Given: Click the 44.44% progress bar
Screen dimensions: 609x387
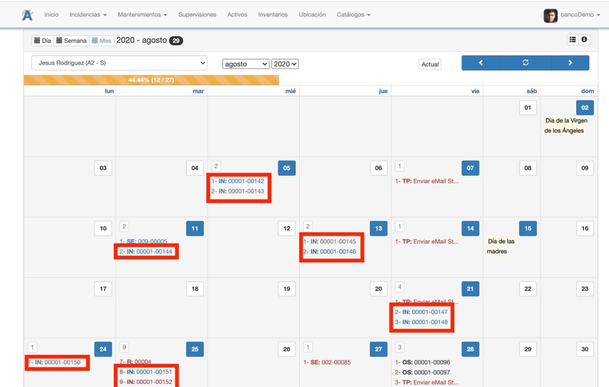Looking at the screenshot, I should coord(151,80).
